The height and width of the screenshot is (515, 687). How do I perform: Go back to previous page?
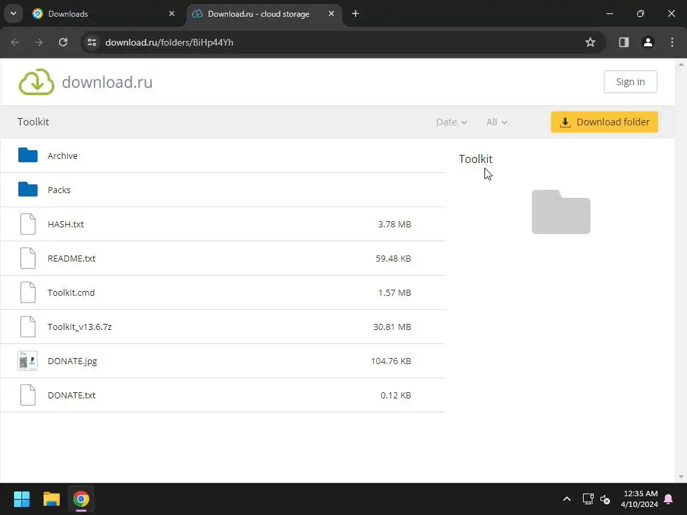[15, 42]
